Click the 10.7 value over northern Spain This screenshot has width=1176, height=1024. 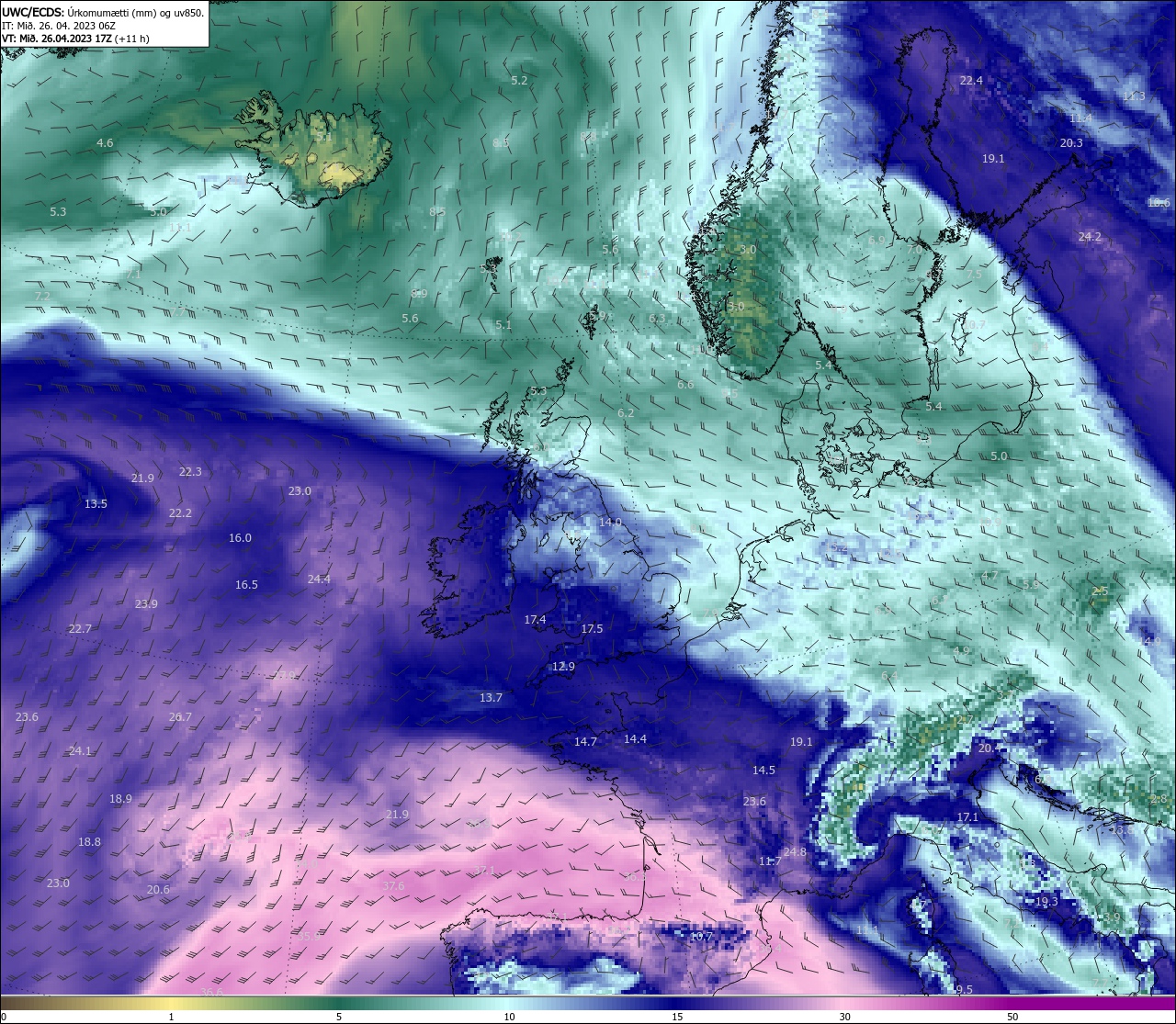701,937
